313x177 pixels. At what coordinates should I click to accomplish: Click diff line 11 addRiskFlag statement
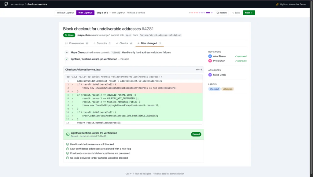(x=134, y=116)
